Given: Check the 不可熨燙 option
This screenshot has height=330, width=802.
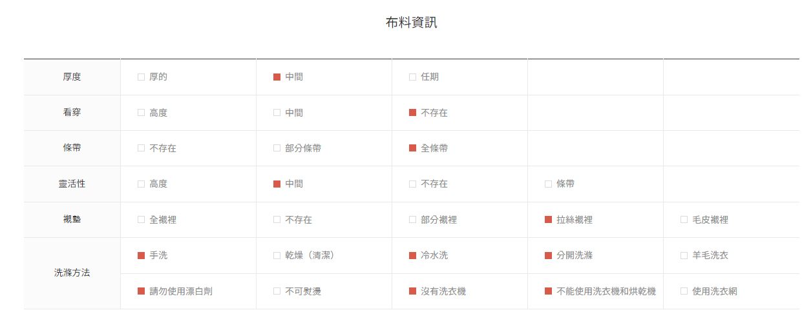Looking at the screenshot, I should click(x=277, y=291).
